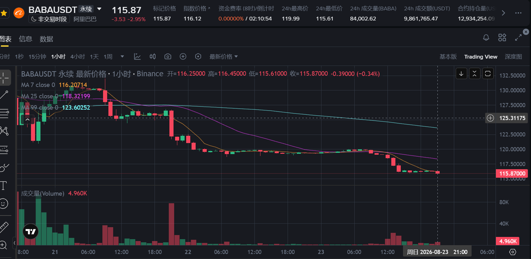
Task: Open price alert bell icon
Action: click(x=486, y=38)
